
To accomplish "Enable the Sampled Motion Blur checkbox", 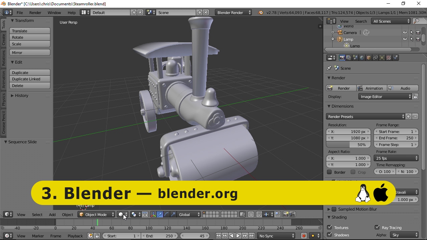I will pos(334,209).
